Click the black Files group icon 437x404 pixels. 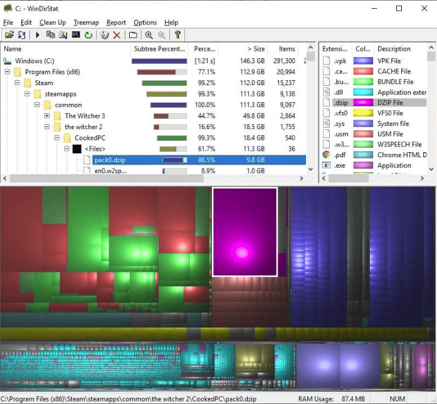[x=77, y=149]
